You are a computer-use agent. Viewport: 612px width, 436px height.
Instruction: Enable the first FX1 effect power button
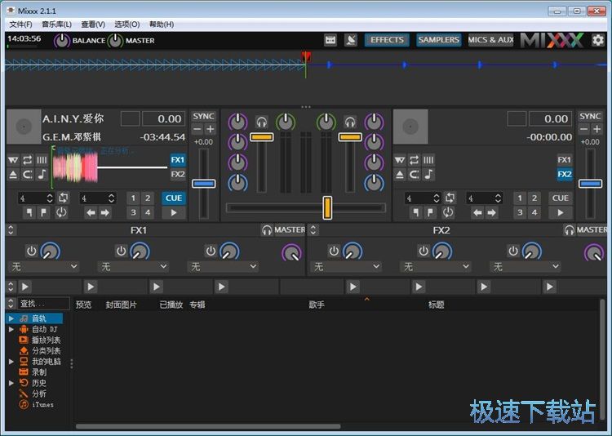[31, 251]
